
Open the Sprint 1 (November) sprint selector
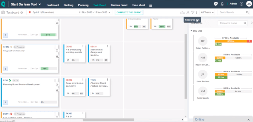(x=69, y=12)
